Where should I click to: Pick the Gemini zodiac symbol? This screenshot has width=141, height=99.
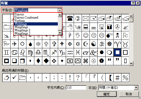point(7,53)
